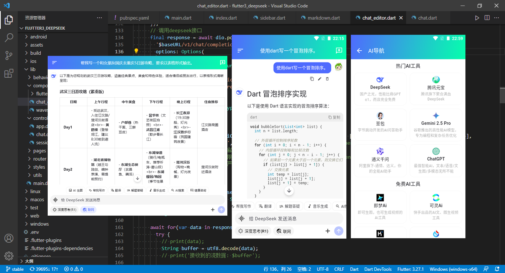This screenshot has height=273, width=505.
Task: Click the lightbulb code action icon
Action: click(x=136, y=51)
